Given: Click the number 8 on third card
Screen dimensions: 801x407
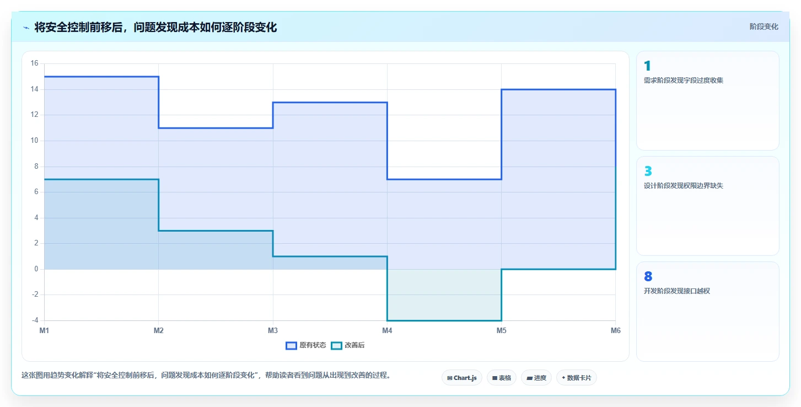Looking at the screenshot, I should pyautogui.click(x=648, y=276).
